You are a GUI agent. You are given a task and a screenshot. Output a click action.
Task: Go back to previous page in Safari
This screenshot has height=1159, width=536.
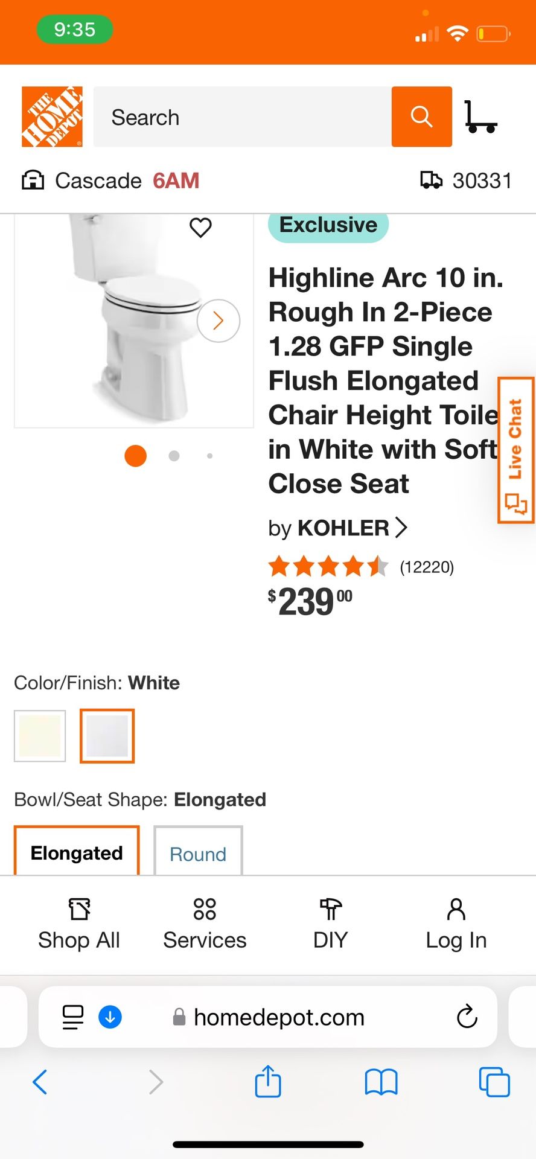coord(40,1081)
